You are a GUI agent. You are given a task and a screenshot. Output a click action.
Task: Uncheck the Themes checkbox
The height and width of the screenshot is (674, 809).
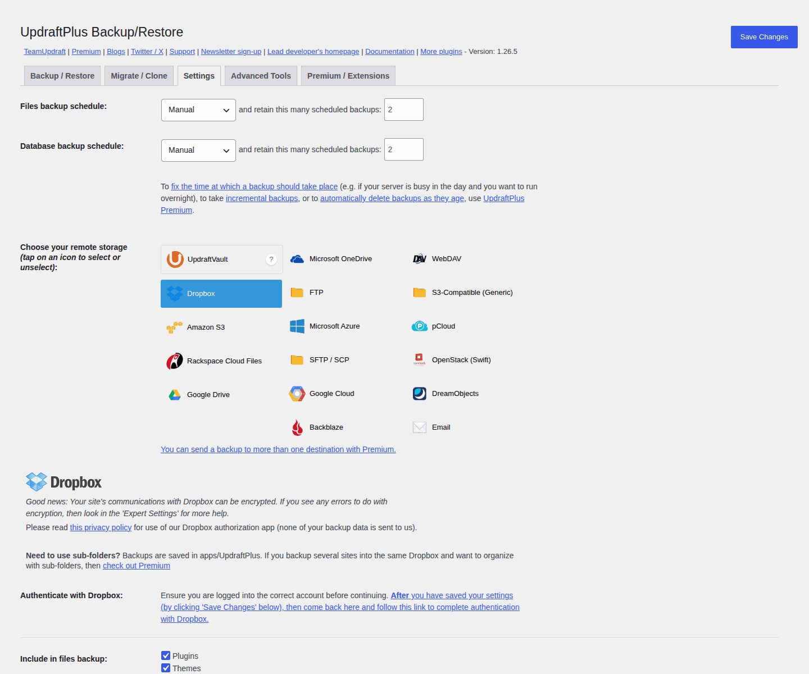coord(166,668)
